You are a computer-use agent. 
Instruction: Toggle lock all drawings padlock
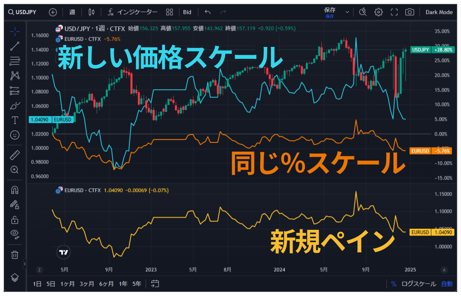[15, 220]
